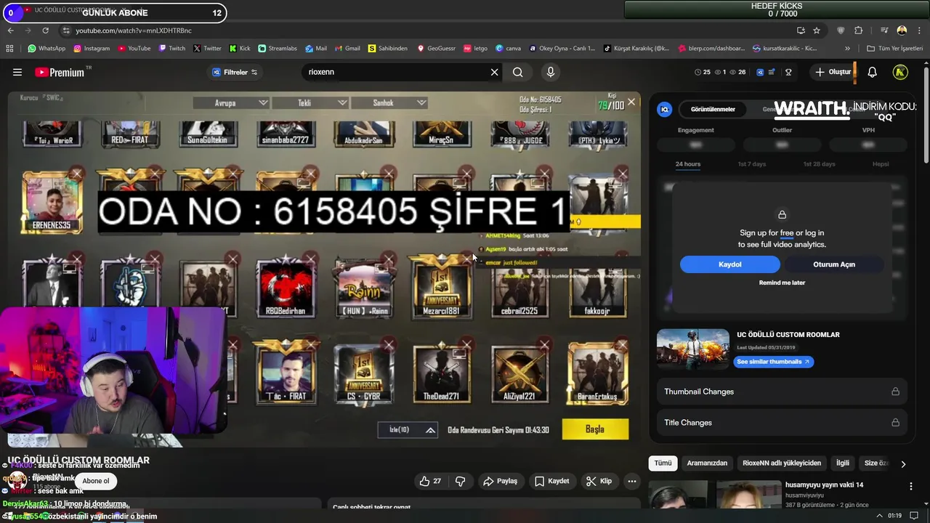Switch analytics range to Hepsi
The image size is (930, 523).
pos(881,163)
